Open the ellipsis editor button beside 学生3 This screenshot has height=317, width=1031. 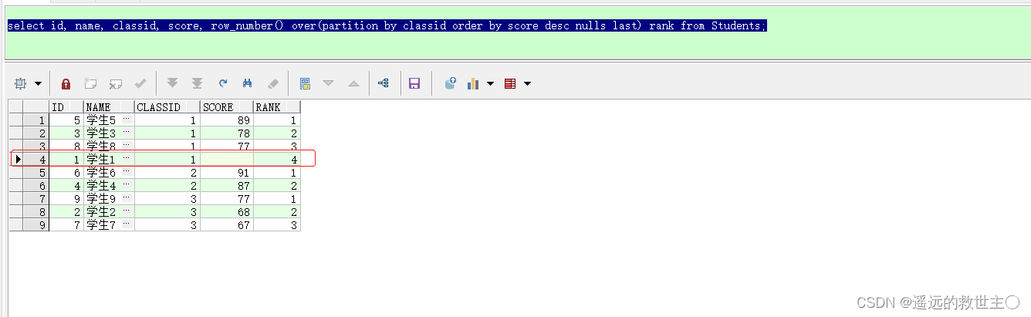click(127, 133)
